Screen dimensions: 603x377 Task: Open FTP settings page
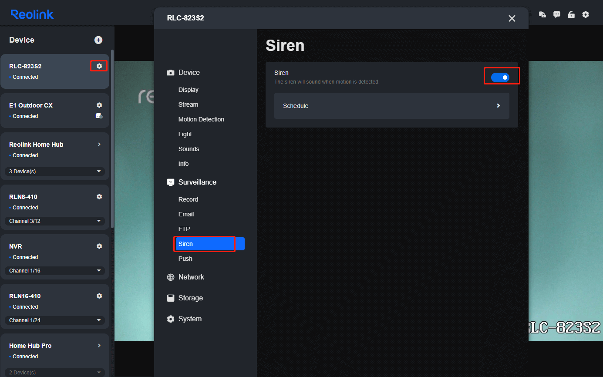[184, 229]
